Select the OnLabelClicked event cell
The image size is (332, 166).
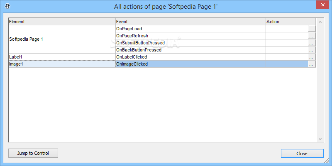pyautogui.click(x=190, y=57)
